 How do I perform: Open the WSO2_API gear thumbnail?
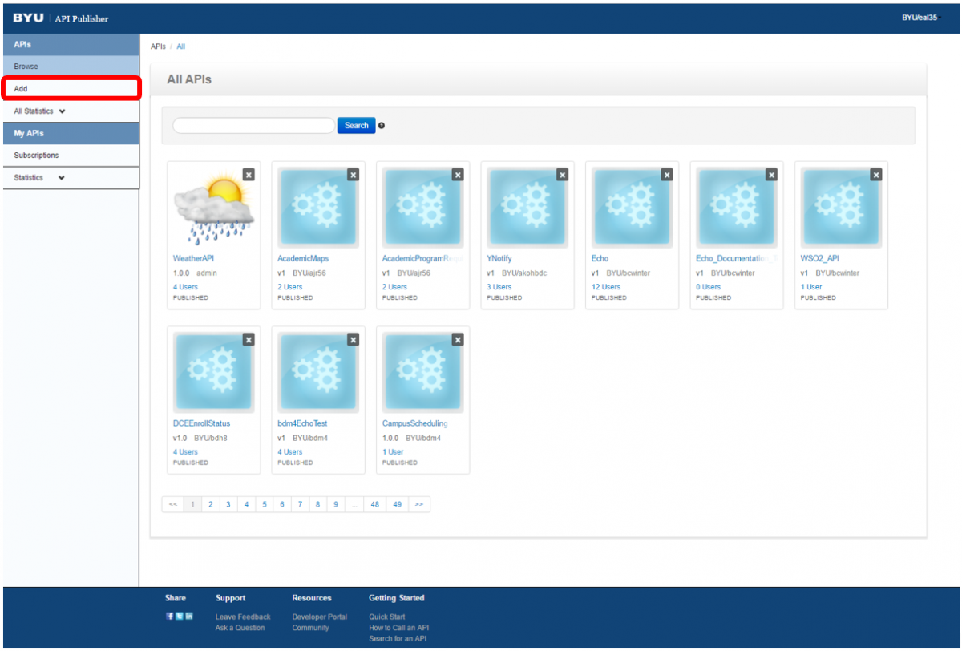click(841, 208)
